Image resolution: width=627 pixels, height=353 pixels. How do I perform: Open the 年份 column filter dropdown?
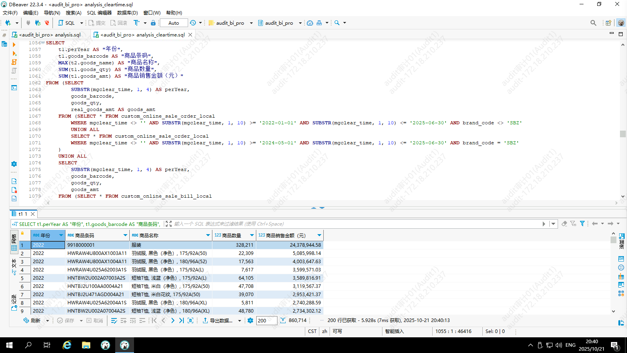61,235
